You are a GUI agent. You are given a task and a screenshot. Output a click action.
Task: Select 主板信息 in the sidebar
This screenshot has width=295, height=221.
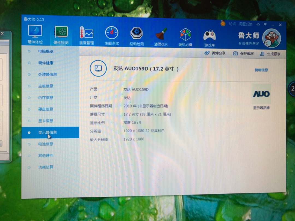(x=50, y=86)
